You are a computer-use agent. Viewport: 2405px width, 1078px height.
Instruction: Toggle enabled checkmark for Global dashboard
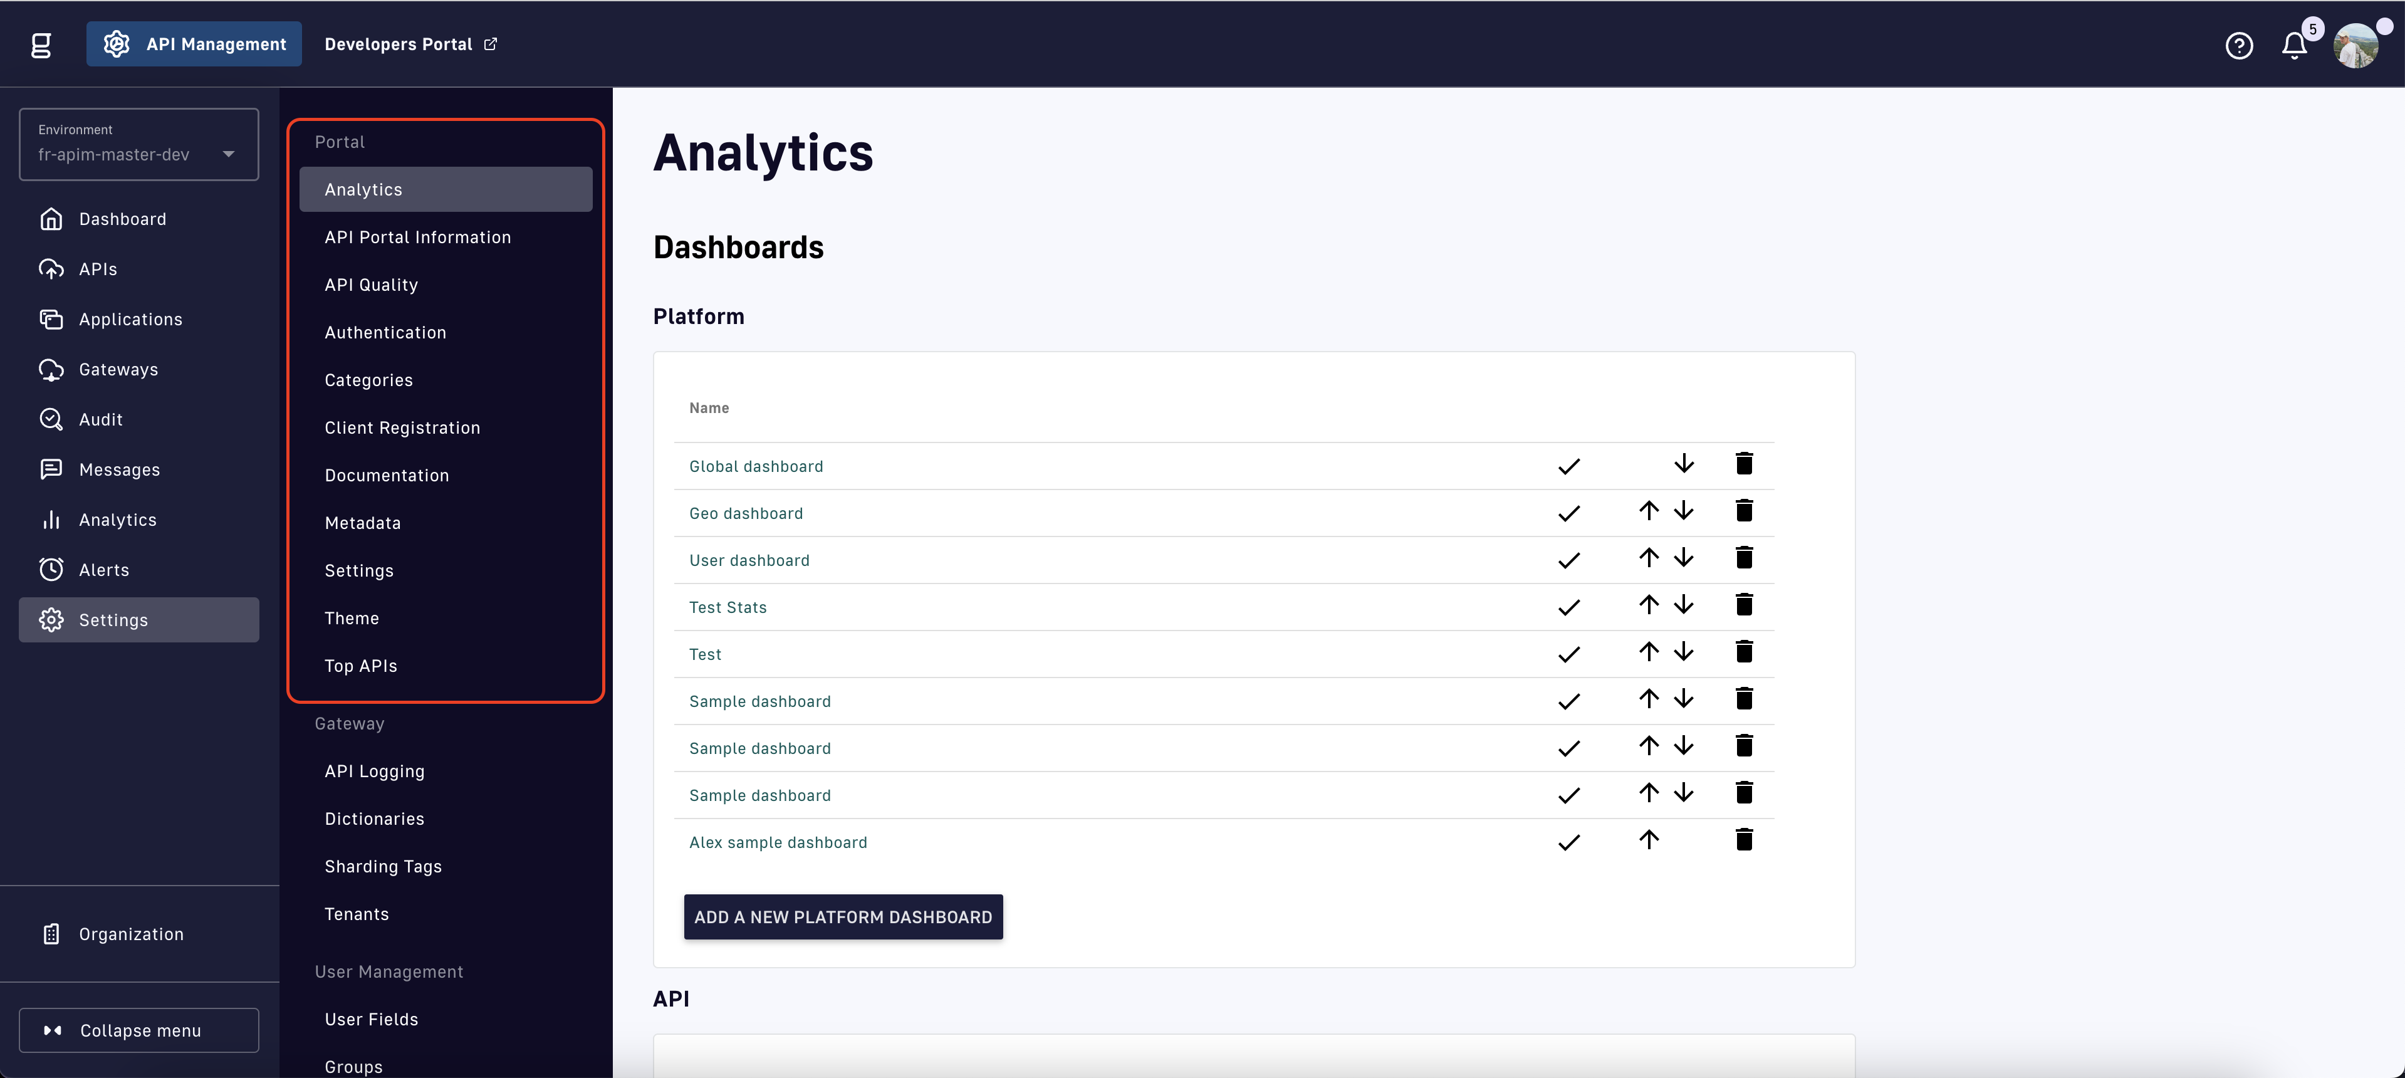point(1568,466)
